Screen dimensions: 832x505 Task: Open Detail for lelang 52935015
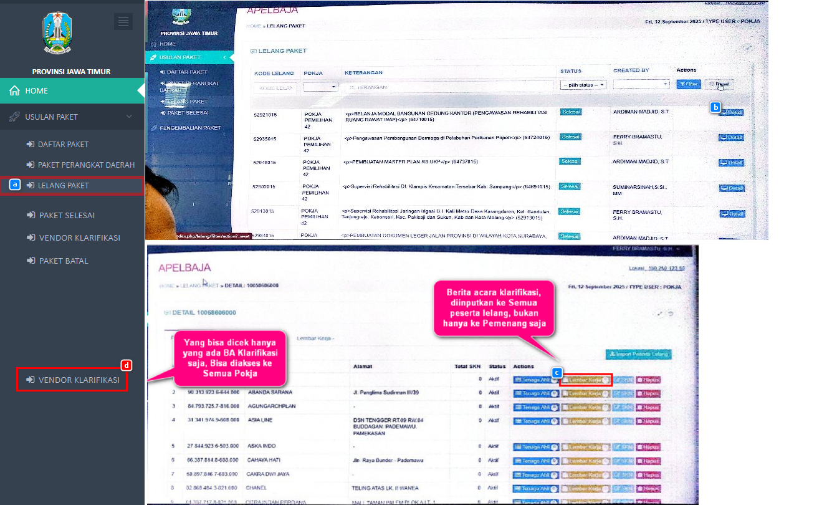pos(731,138)
